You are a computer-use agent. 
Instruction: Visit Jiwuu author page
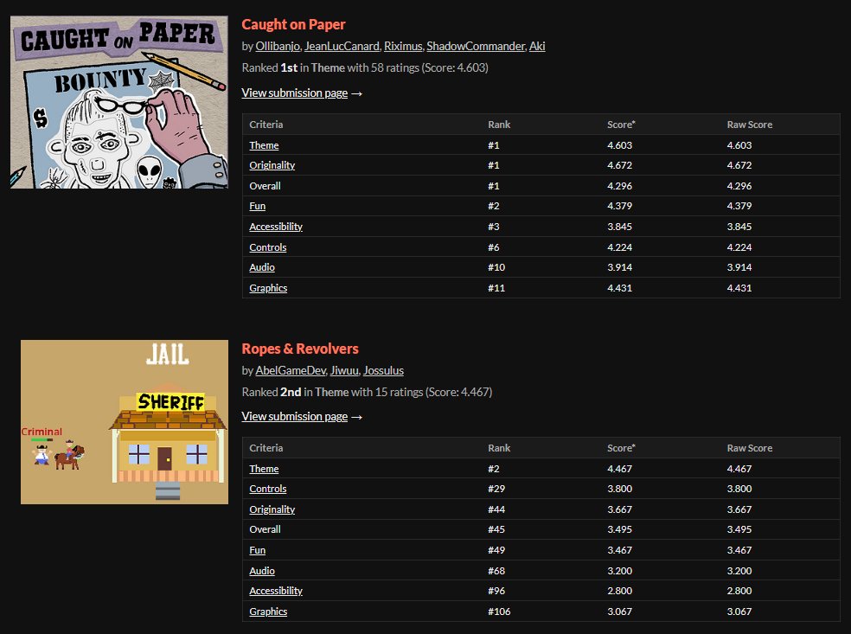(344, 370)
